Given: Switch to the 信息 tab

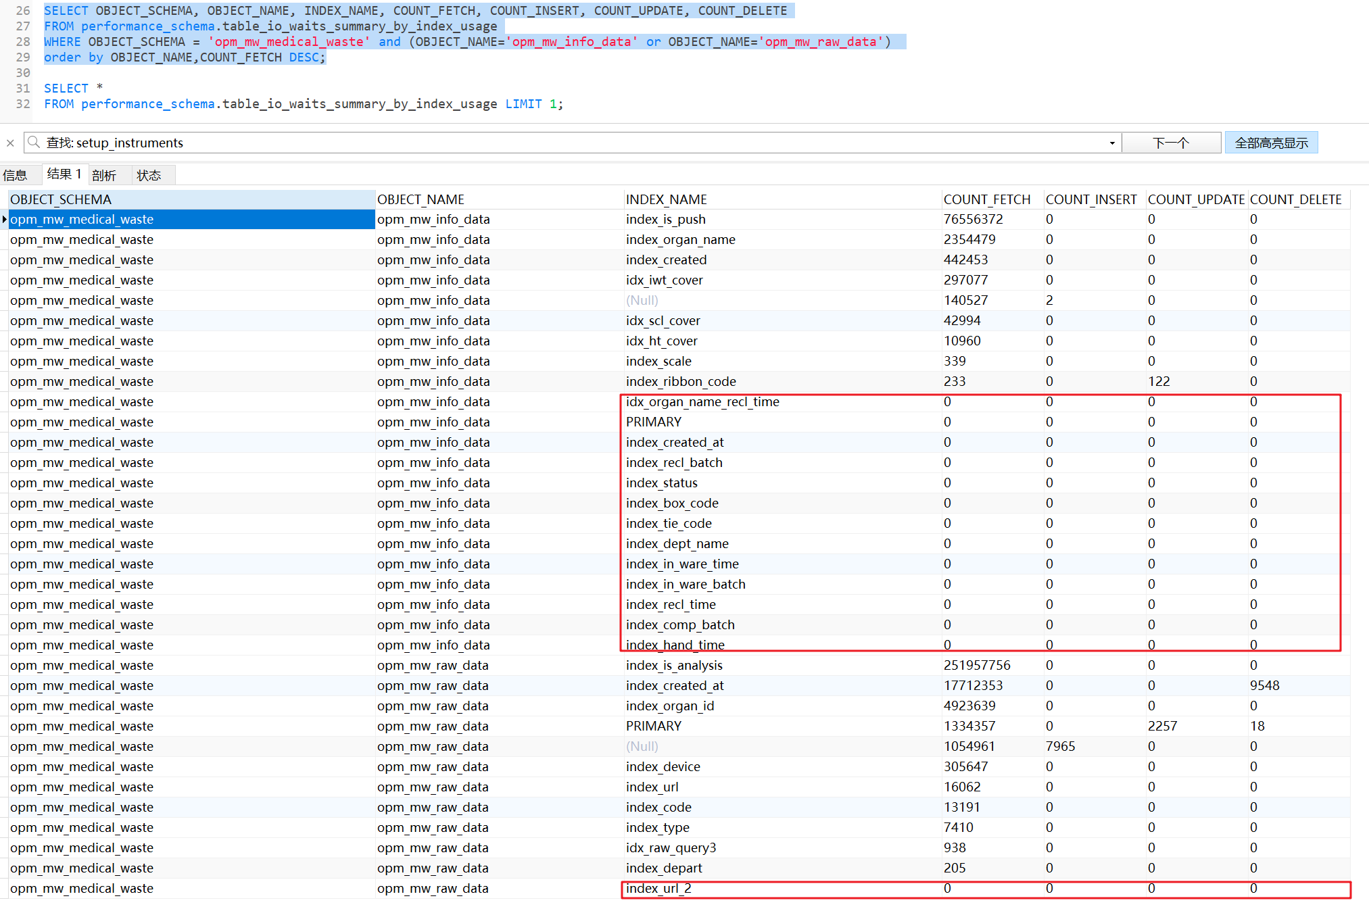Looking at the screenshot, I should (15, 175).
